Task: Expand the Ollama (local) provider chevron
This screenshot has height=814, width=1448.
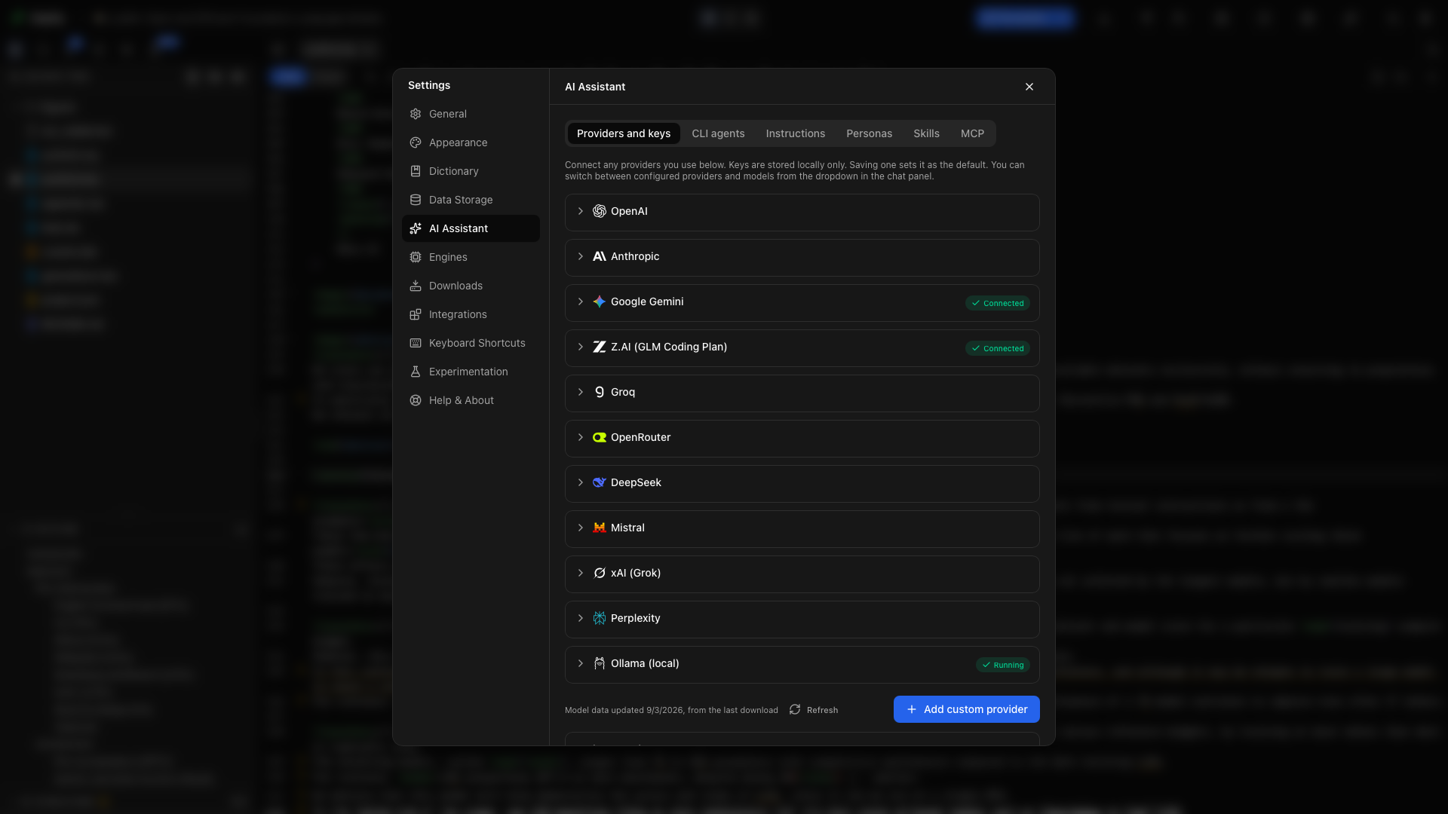Action: tap(581, 663)
